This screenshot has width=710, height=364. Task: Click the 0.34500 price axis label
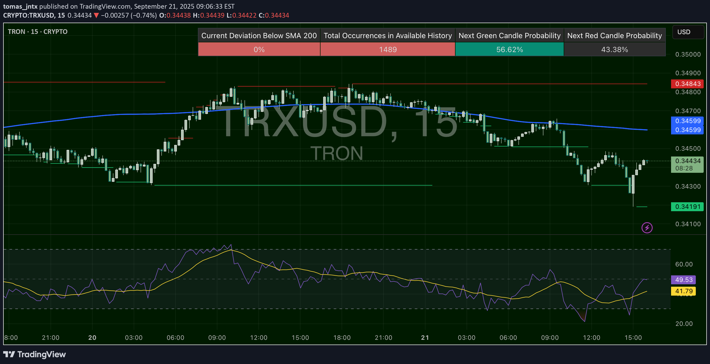688,149
